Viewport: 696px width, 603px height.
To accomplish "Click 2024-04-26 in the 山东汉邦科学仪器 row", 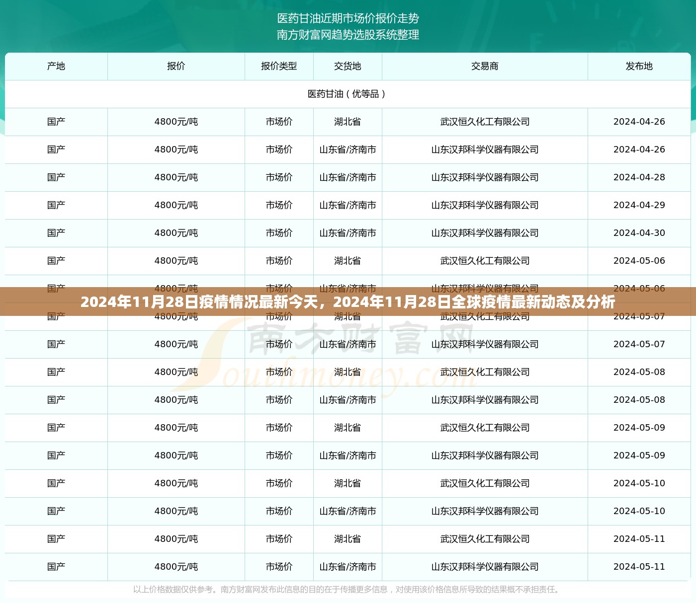I will coord(639,150).
